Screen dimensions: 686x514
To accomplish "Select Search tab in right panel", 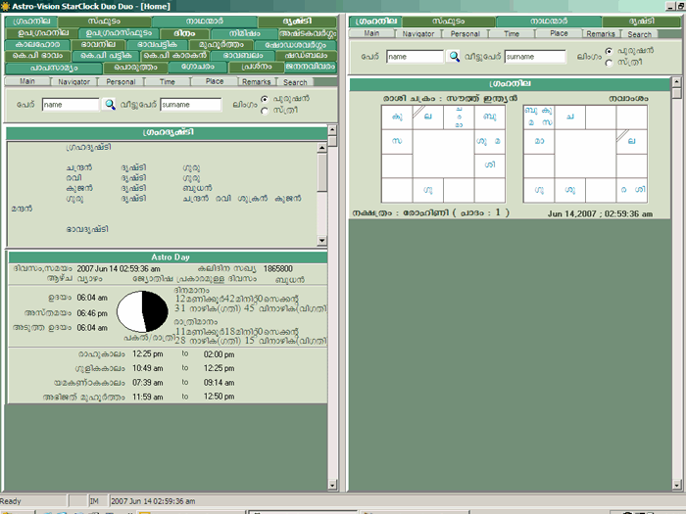I will click(639, 34).
